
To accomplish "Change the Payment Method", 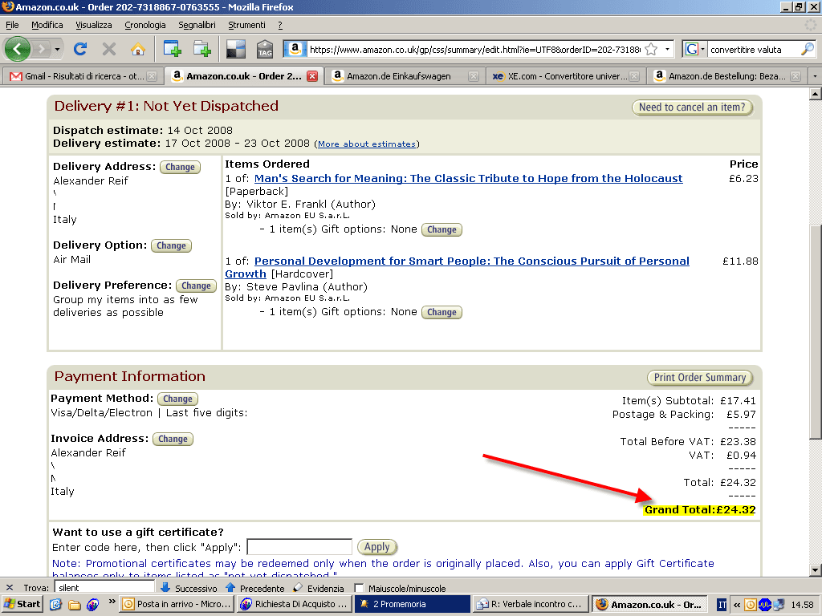I will pyautogui.click(x=177, y=399).
